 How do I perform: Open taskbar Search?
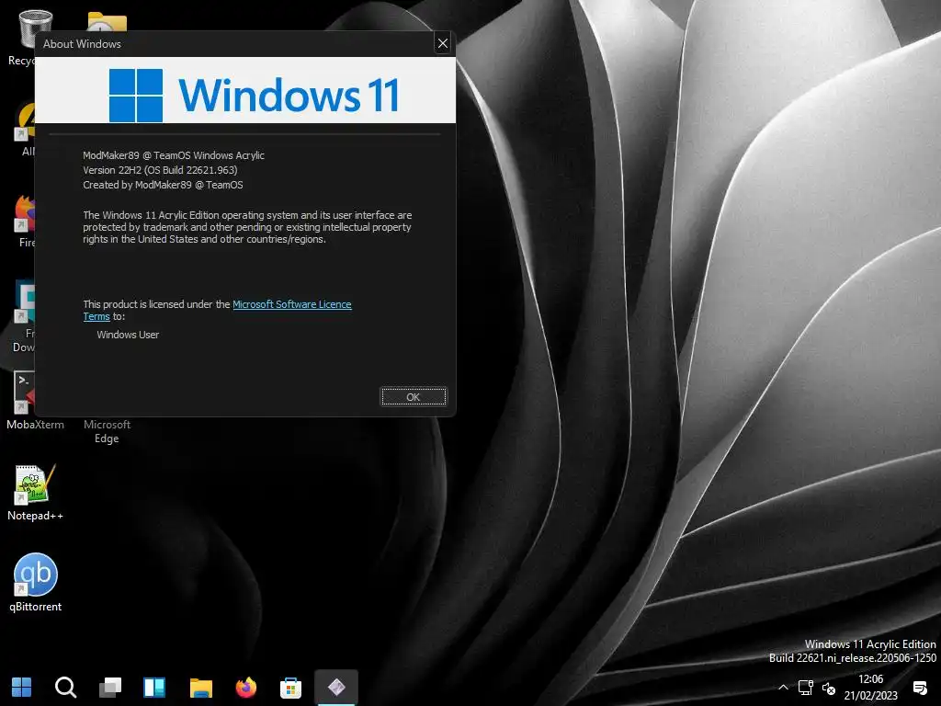pyautogui.click(x=65, y=687)
